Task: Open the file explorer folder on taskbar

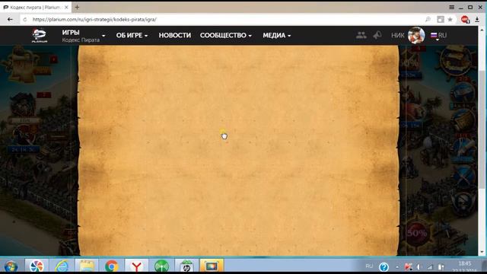Action: [x=86, y=266]
